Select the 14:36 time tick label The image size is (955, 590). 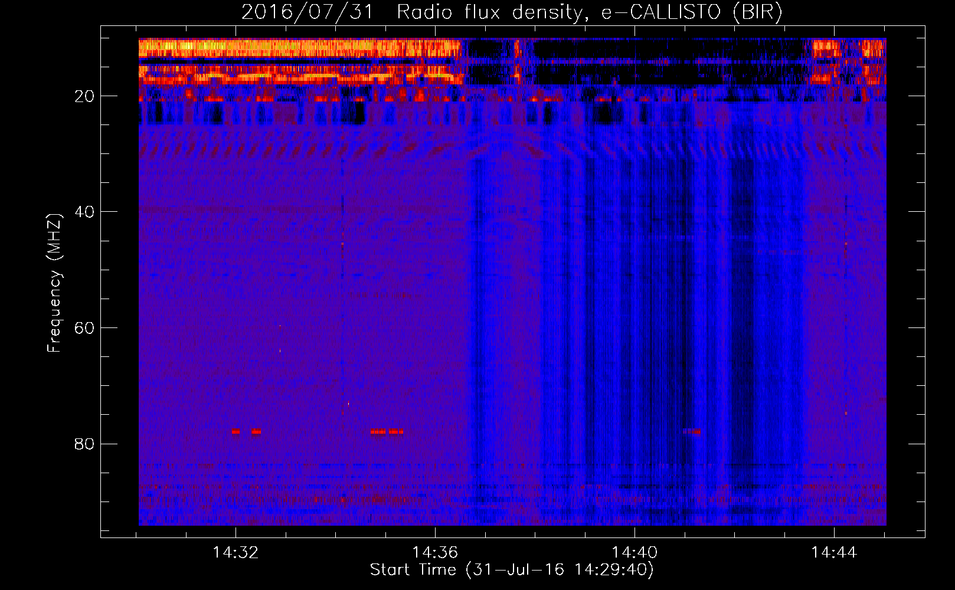pyautogui.click(x=435, y=553)
